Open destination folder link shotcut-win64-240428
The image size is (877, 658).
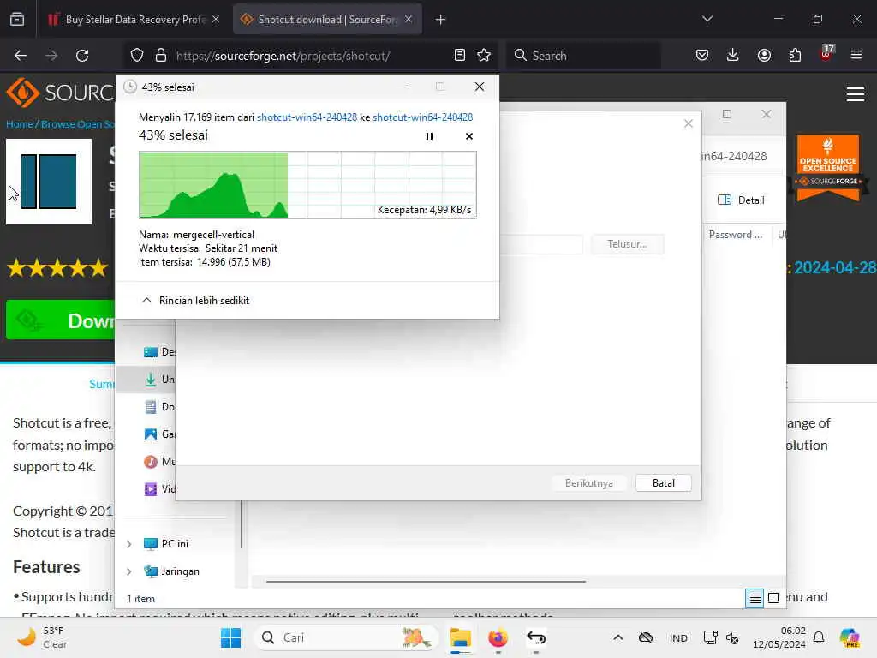422,117
